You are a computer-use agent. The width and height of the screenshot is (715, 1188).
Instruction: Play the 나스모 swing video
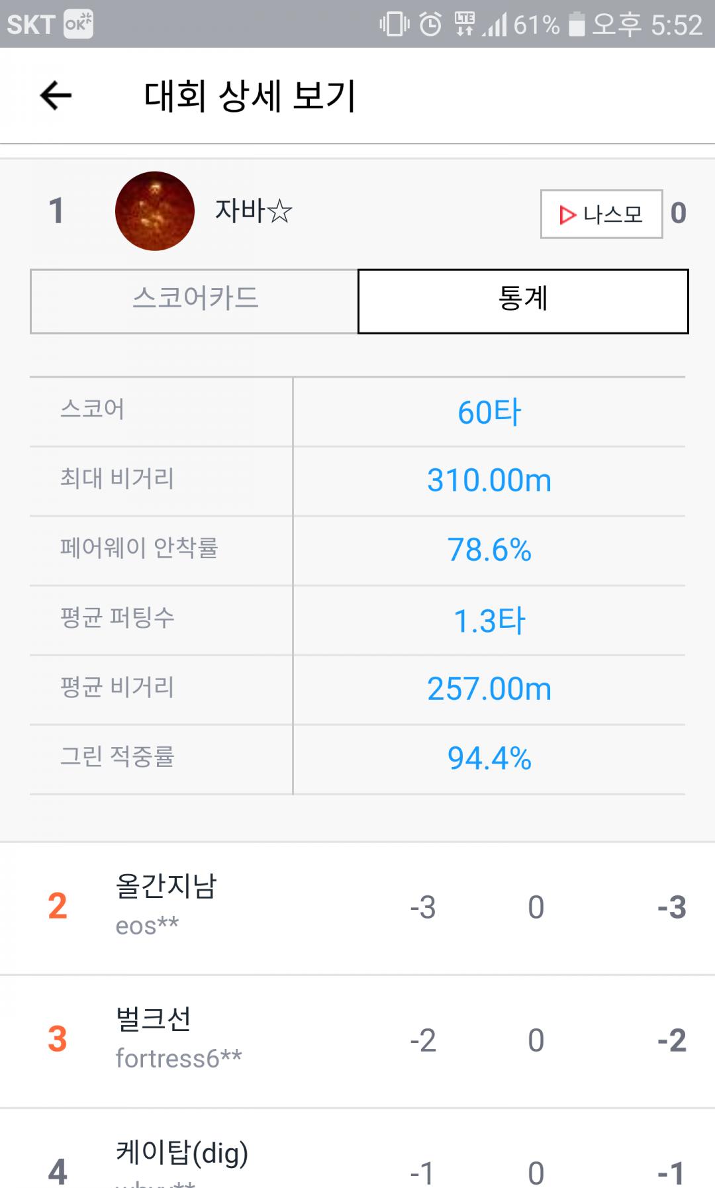coord(601,214)
